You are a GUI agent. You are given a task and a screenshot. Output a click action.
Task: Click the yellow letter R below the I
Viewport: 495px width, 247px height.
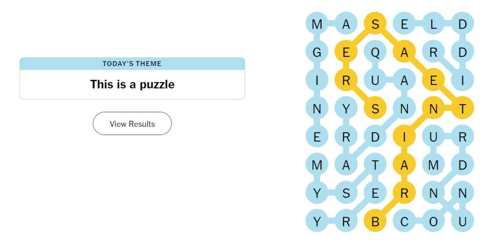(x=405, y=193)
